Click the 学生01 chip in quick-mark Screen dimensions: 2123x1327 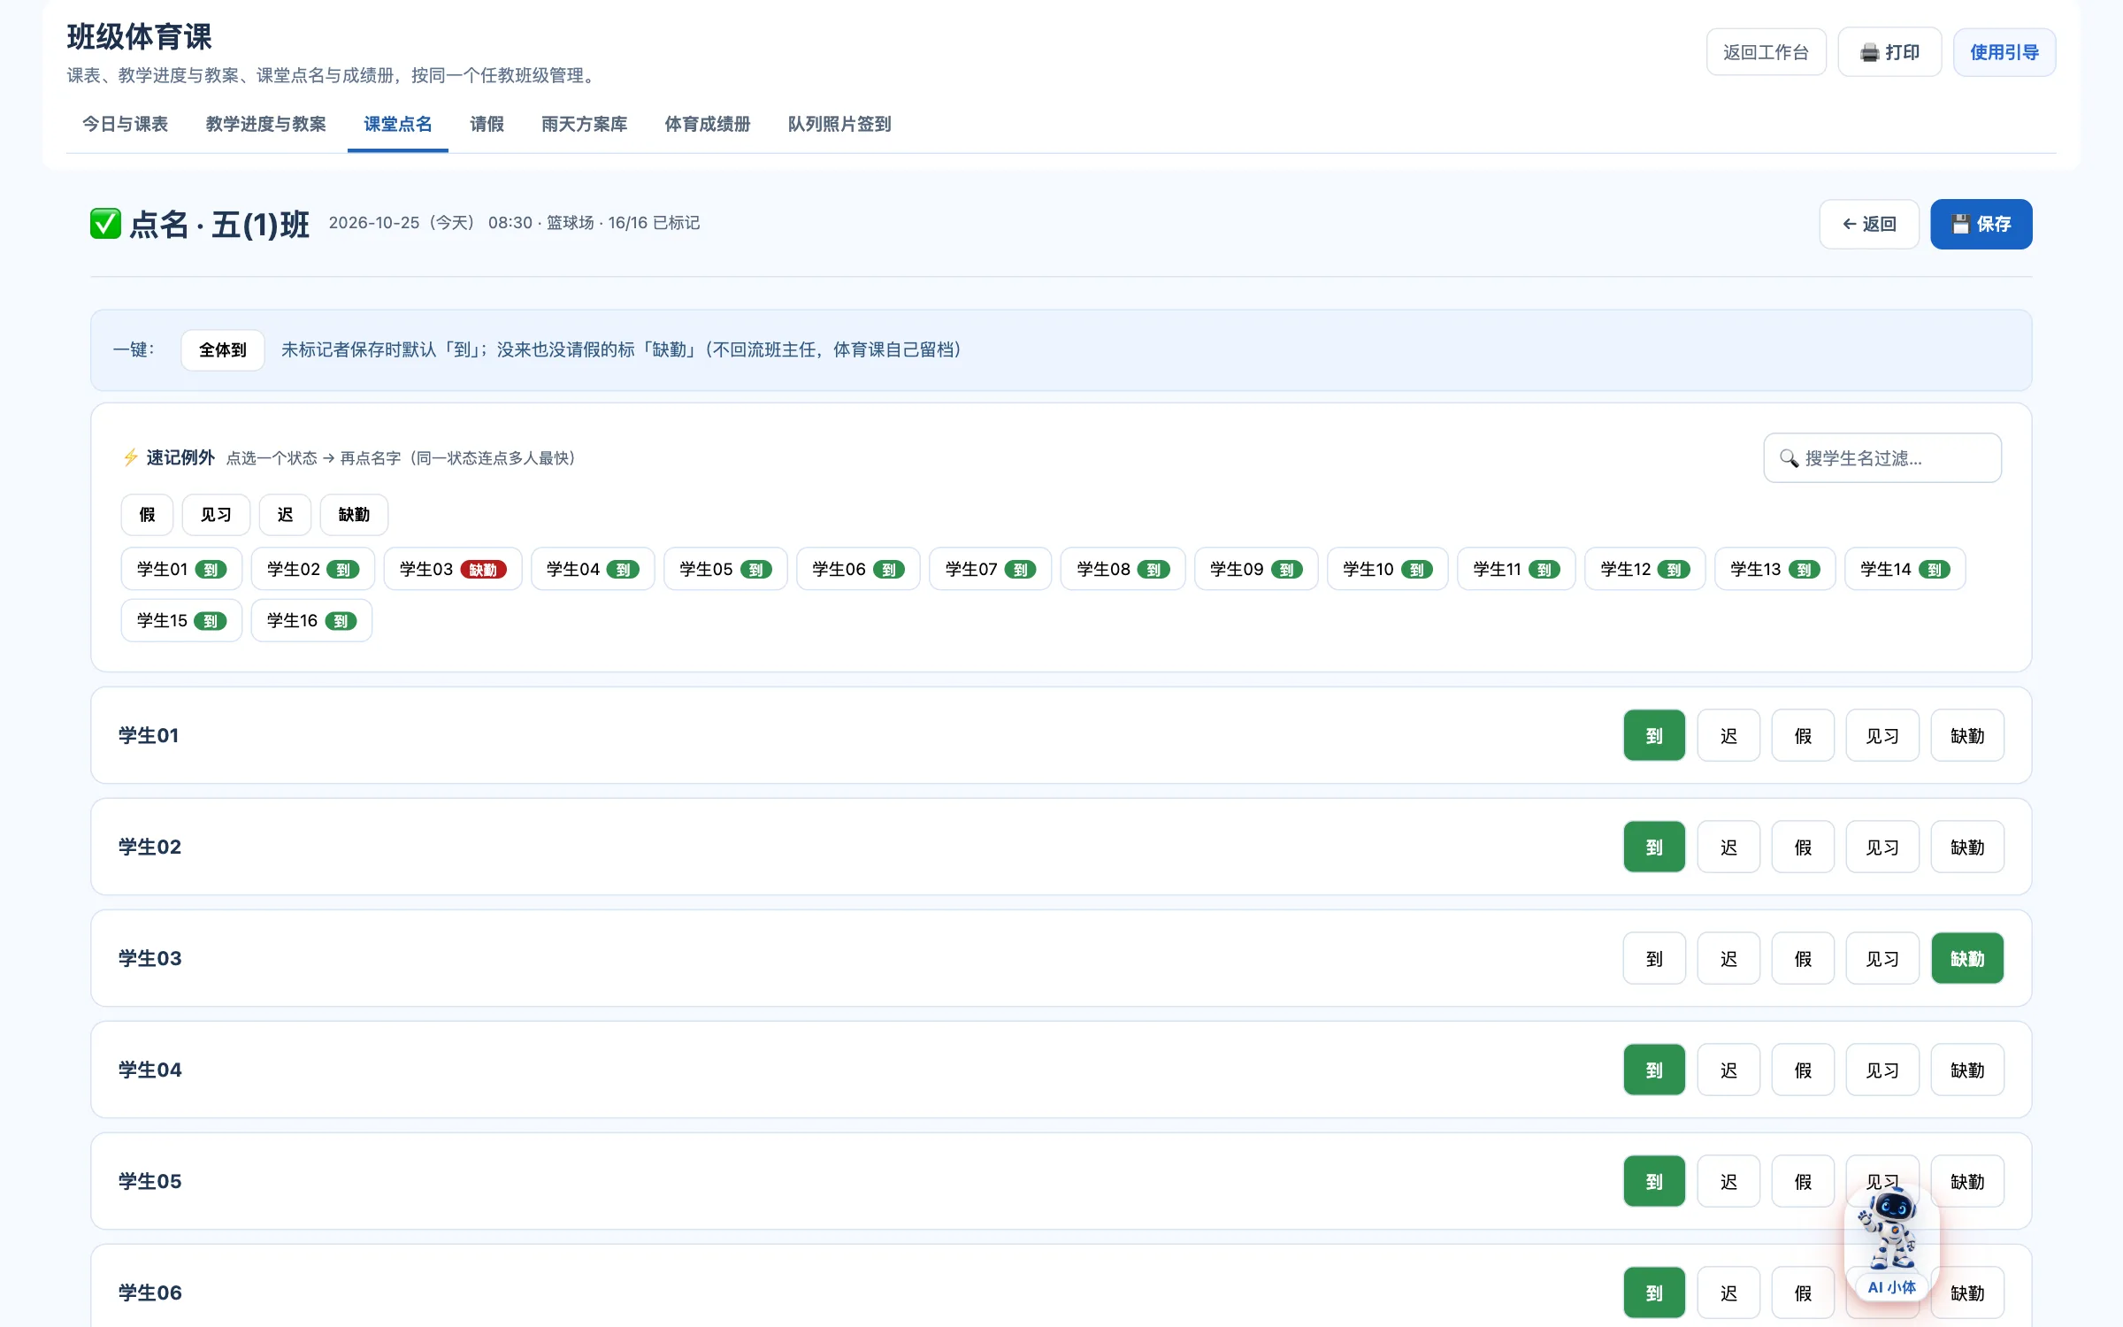tap(181, 569)
